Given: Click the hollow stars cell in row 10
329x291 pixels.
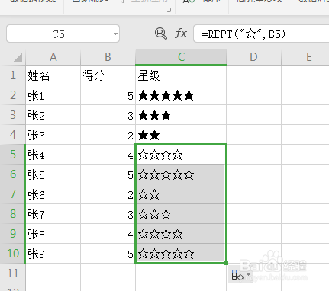Looking at the screenshot, I should [181, 254].
